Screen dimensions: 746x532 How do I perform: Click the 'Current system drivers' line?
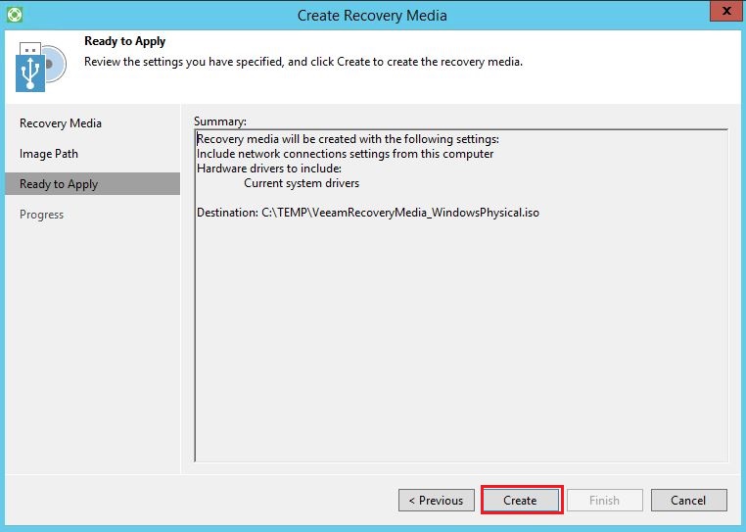[302, 183]
